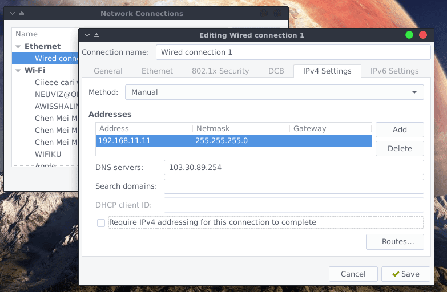Click the green maximize button of the editing dialog

point(409,35)
